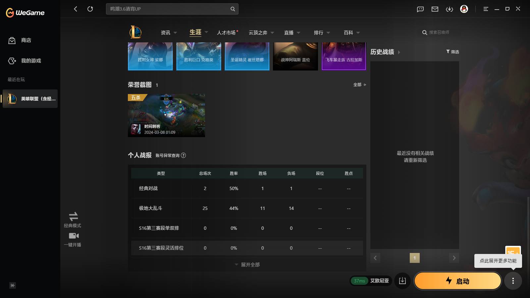530x298 pixels.
Task: Open more functions three-dot button
Action: coord(513,281)
